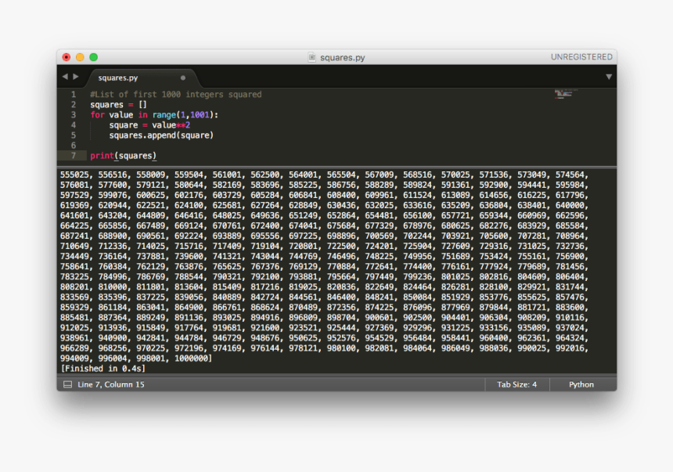Screen dimensions: 673x472
Task: Close the window with the red button
Action: click(67, 57)
